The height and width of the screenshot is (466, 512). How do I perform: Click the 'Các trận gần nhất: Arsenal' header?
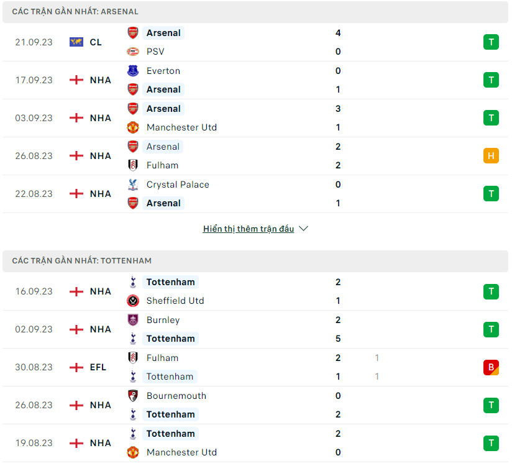coord(75,12)
